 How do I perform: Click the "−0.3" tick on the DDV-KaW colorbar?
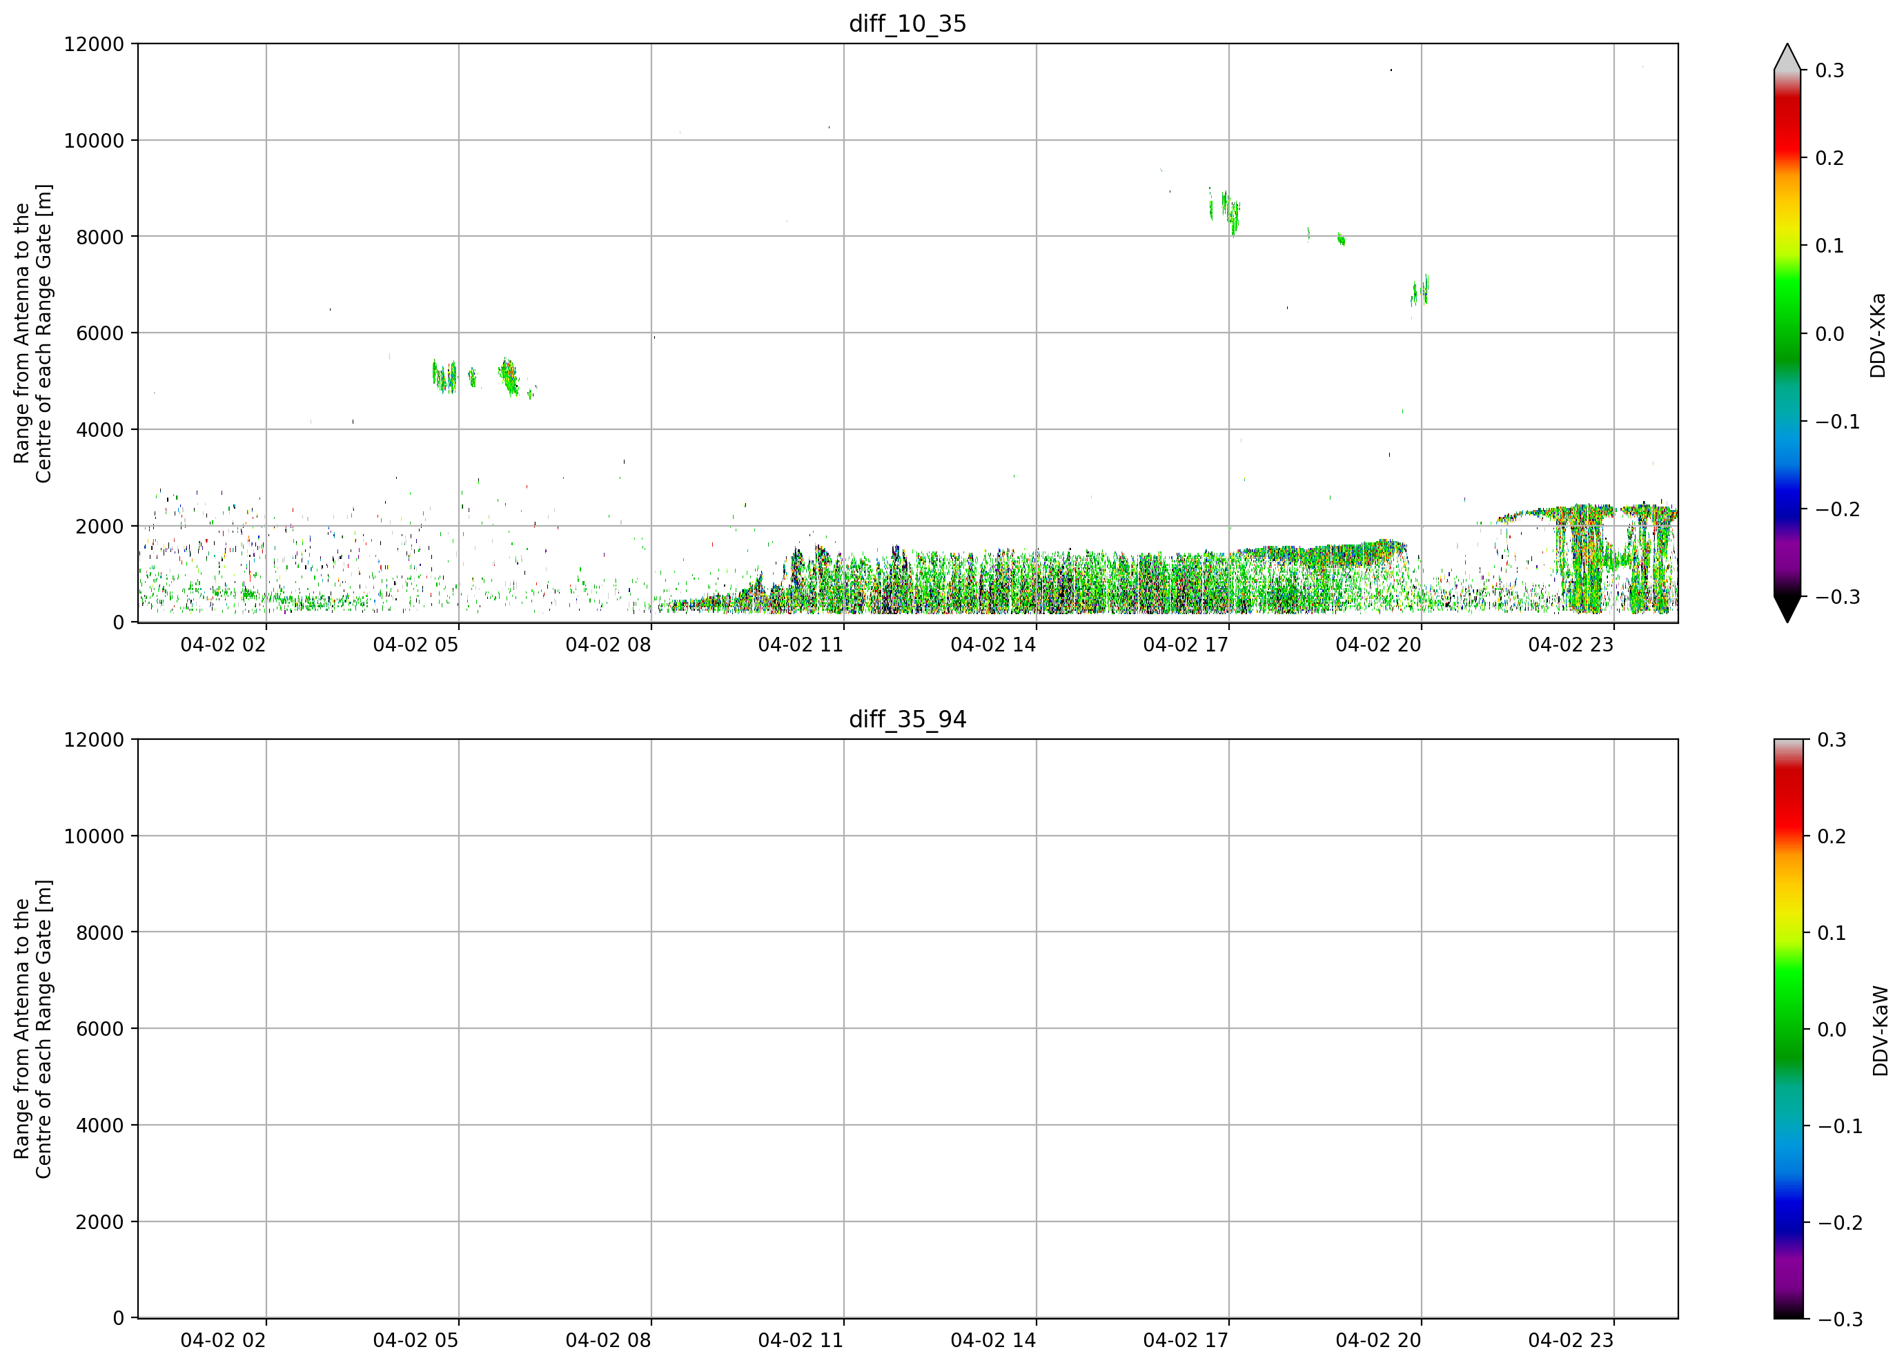tap(1839, 1319)
